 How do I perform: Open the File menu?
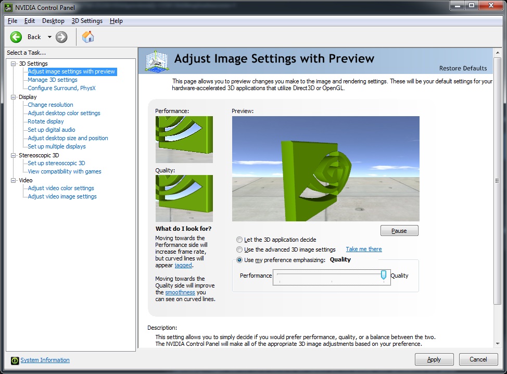pos(12,21)
